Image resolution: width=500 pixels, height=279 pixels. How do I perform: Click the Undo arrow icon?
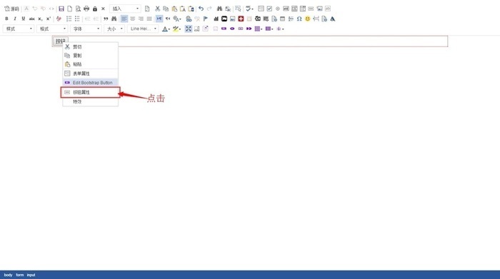pyautogui.click(x=201, y=9)
